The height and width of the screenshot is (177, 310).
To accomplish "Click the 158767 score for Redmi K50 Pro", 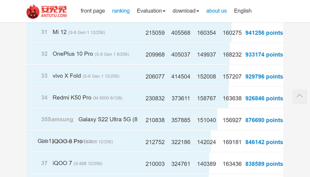I will 206,98.
